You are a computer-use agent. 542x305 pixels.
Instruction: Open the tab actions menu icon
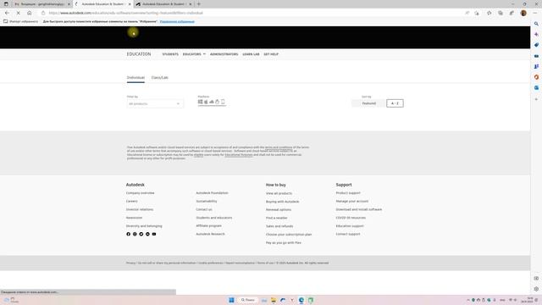point(6,4)
